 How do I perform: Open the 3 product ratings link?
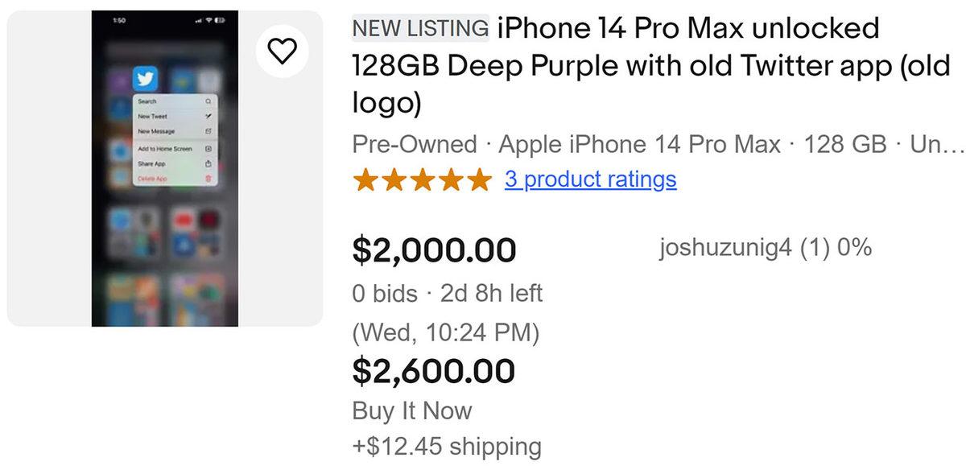point(590,179)
